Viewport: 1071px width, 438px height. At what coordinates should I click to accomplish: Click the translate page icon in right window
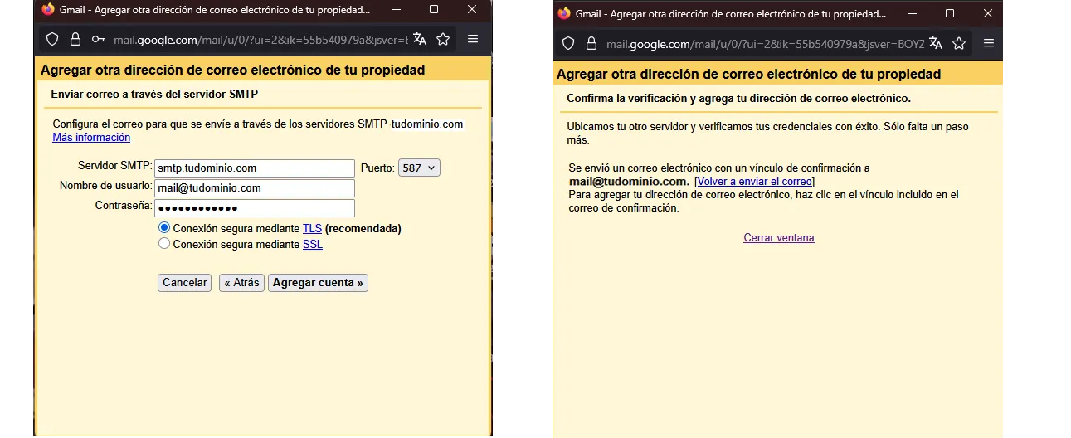(936, 43)
